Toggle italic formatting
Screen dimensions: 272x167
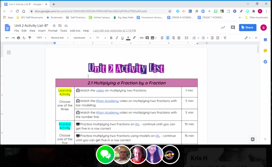coord(117,38)
